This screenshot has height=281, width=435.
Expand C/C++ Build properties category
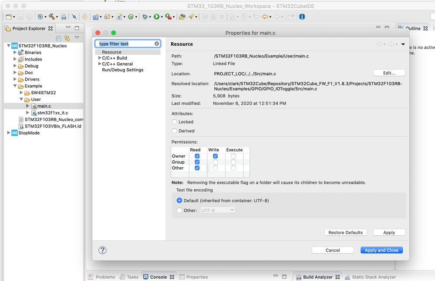(x=100, y=58)
